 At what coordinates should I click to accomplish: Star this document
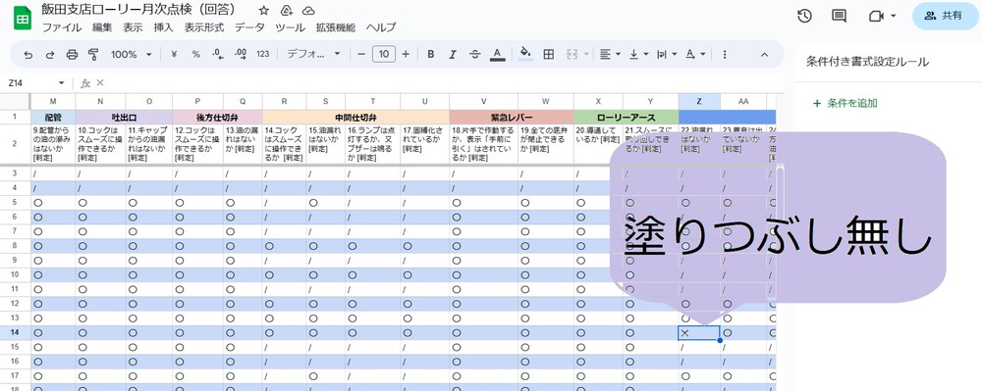pyautogui.click(x=263, y=11)
